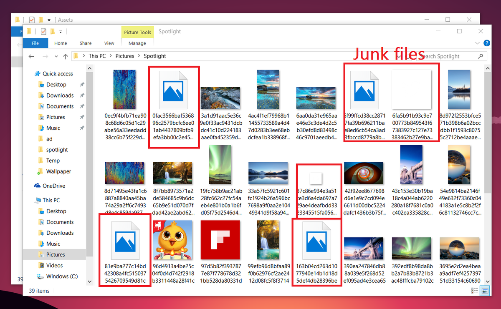Viewport: 501px width, 309px height.
Task: Click the Help question mark icon
Action: 487,43
